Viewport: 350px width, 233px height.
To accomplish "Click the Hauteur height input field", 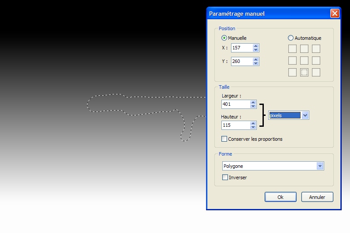I will [236, 125].
